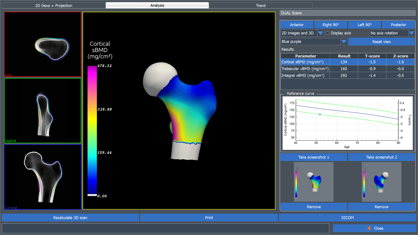This screenshot has height=235, width=418.
Task: Switch to the Trend tab
Action: coord(261,5)
